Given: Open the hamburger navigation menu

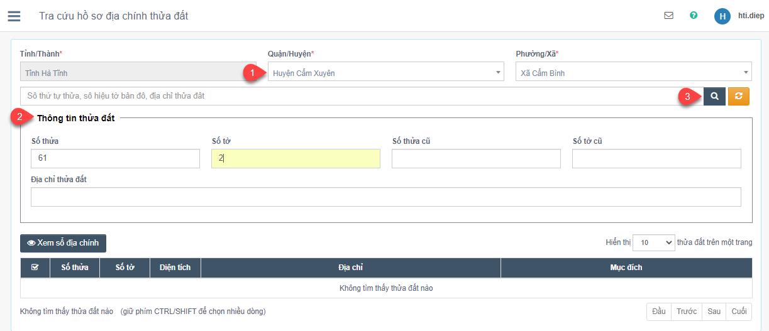Looking at the screenshot, I should (x=14, y=16).
